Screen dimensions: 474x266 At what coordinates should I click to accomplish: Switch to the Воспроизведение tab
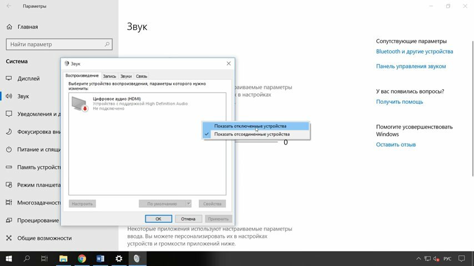pos(82,76)
